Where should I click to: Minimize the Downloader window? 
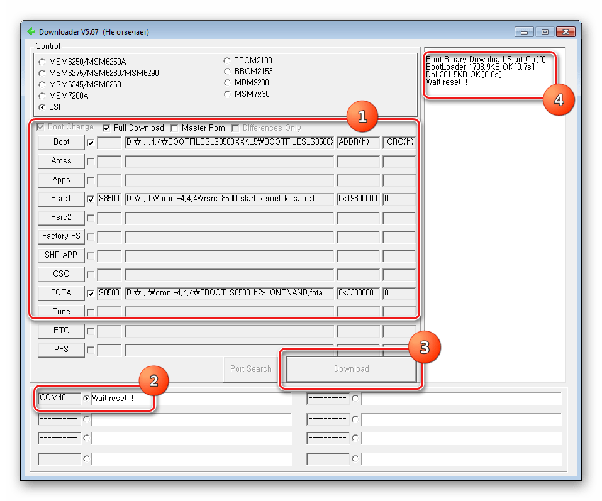click(524, 32)
